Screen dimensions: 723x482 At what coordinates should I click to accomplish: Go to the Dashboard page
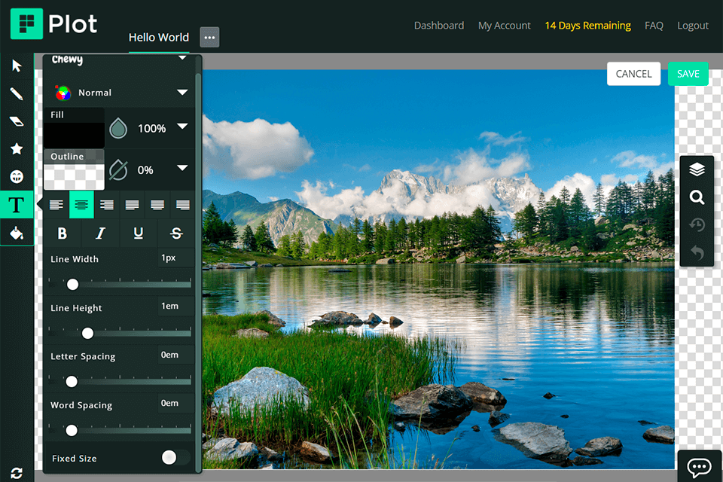(x=439, y=25)
